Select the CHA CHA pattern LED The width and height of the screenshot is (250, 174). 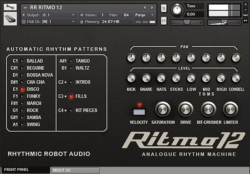point(22,82)
